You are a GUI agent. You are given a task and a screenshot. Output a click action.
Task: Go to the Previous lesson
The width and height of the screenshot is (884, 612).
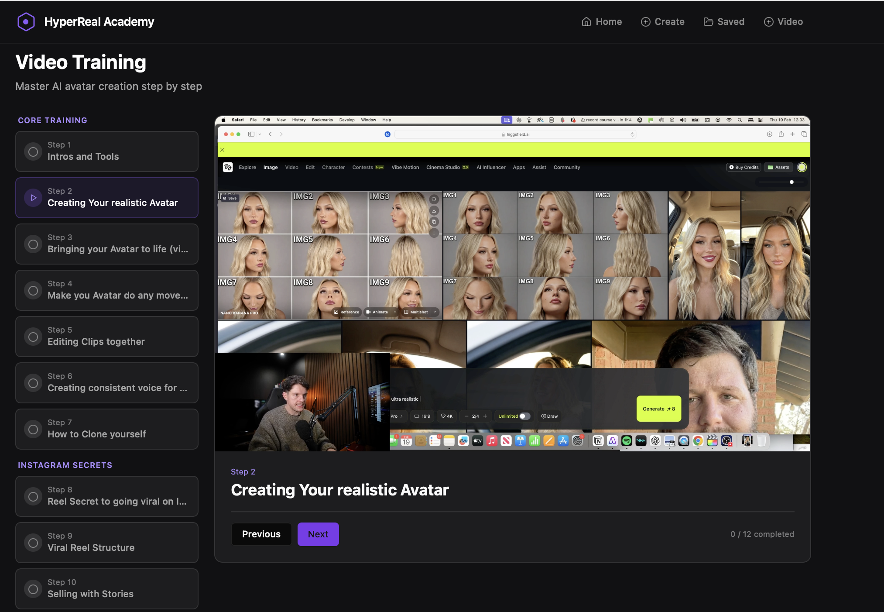click(x=261, y=534)
